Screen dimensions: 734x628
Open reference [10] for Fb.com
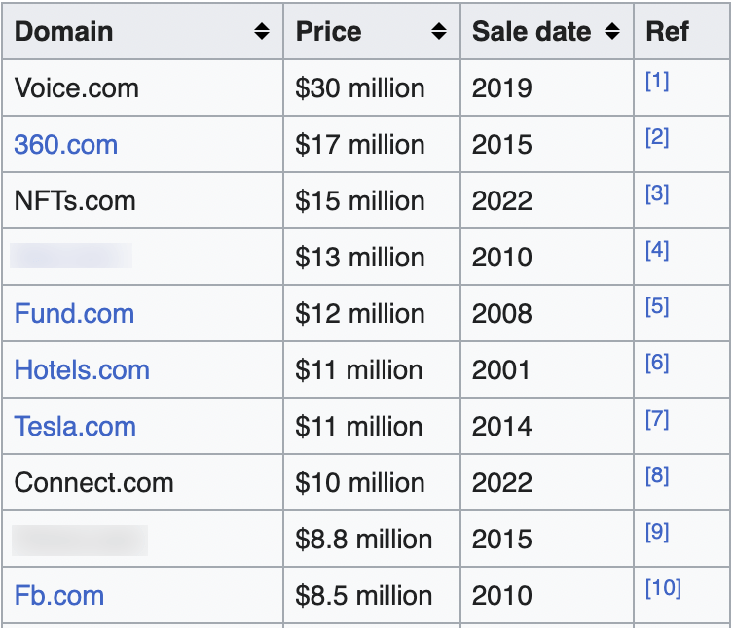pyautogui.click(x=663, y=588)
